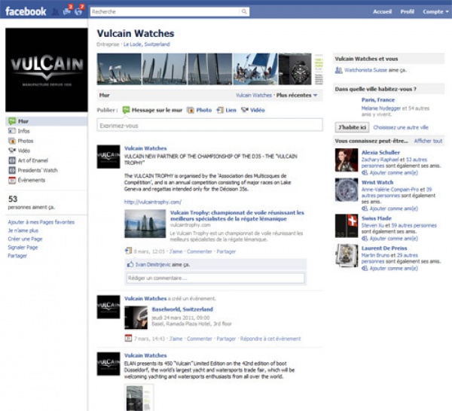Open the first sailboat photo thumbnail
This screenshot has height=411, width=452.
pyautogui.click(x=119, y=69)
